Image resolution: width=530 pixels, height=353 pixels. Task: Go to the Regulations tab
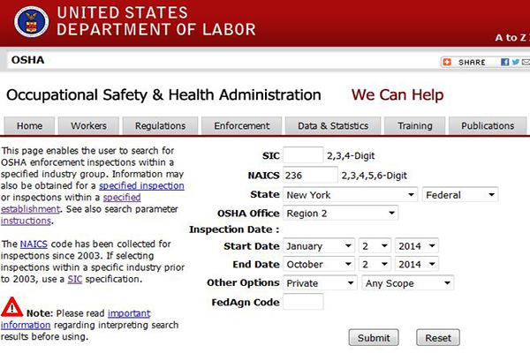(x=160, y=126)
